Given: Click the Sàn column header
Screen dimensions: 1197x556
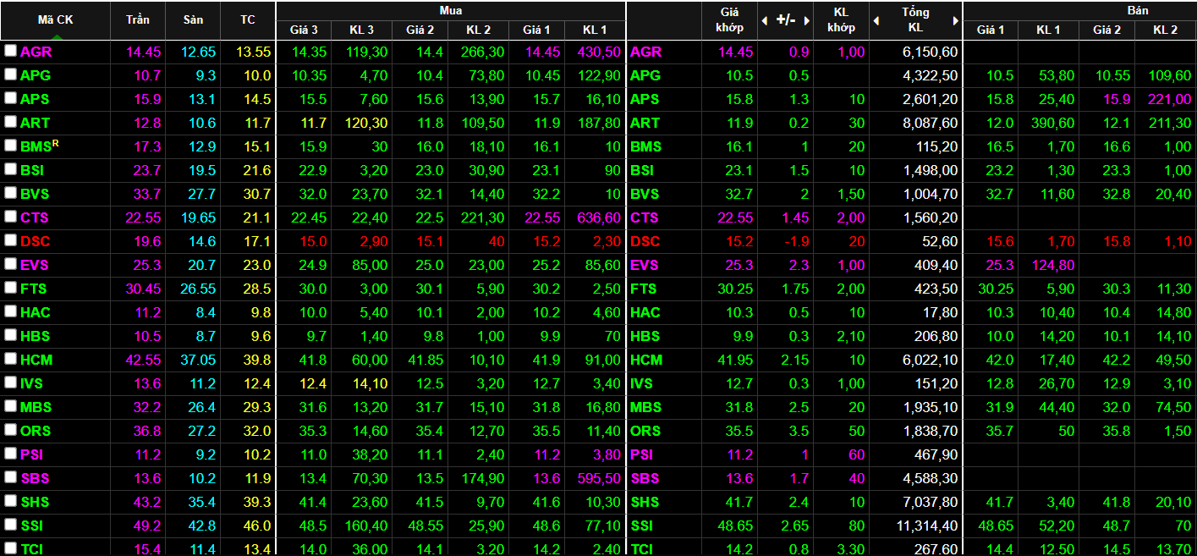Looking at the screenshot, I should (193, 19).
